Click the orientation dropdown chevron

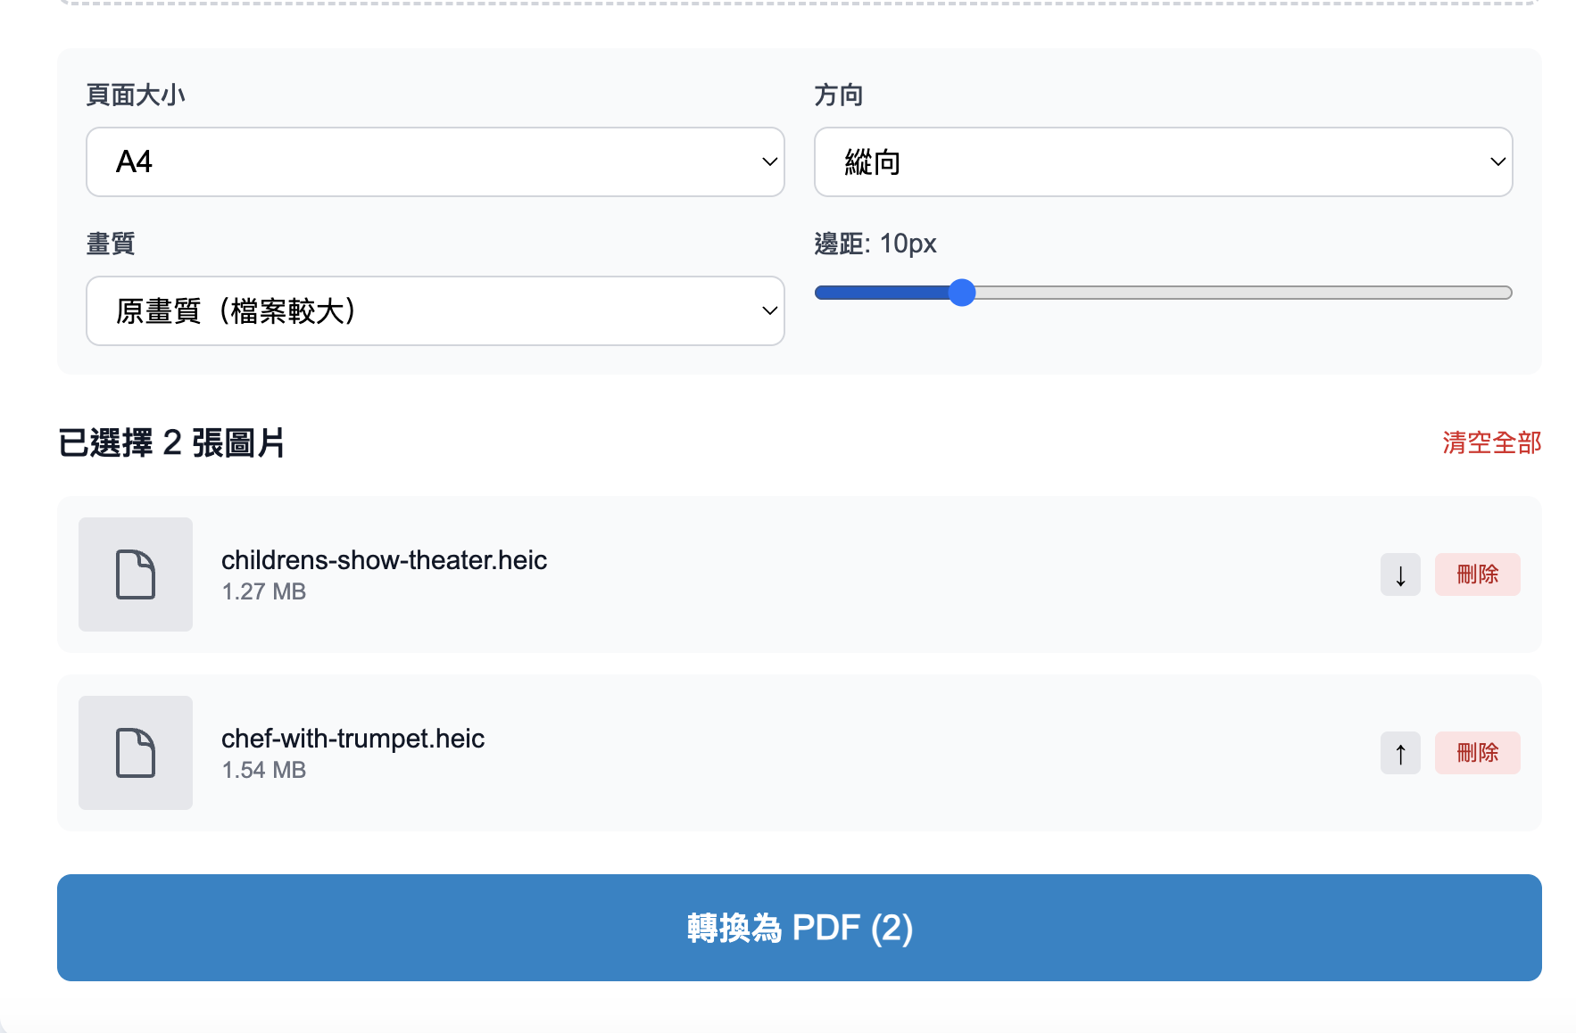(x=1497, y=161)
